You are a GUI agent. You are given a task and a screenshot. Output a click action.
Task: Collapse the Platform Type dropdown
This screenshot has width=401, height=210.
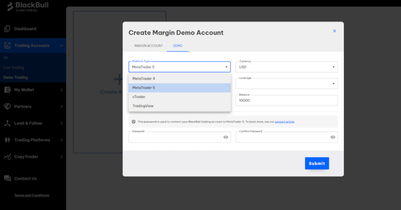[226, 67]
